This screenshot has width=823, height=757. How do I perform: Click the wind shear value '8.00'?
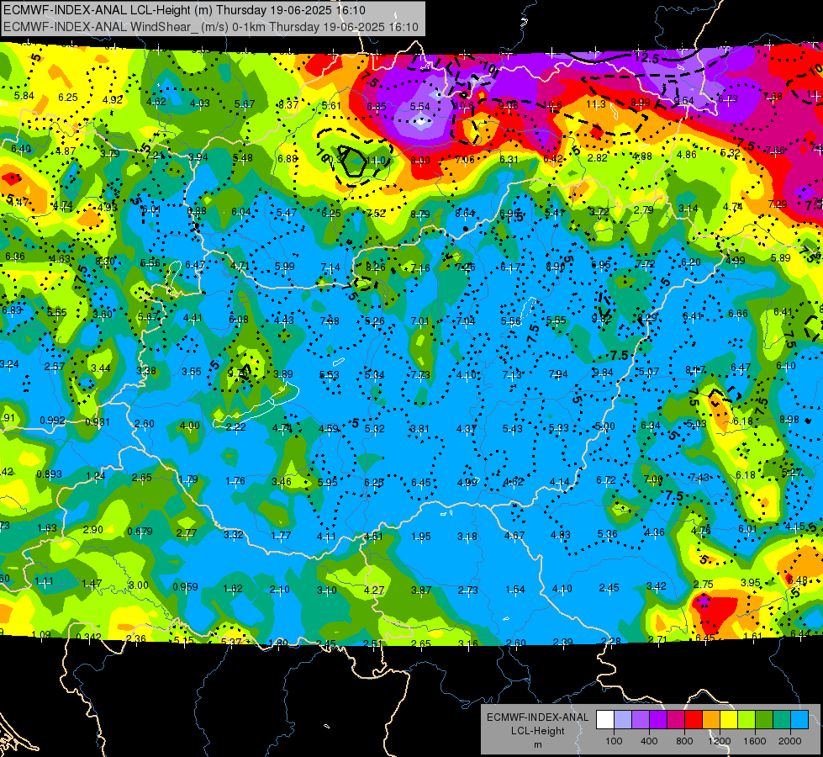coord(420,161)
